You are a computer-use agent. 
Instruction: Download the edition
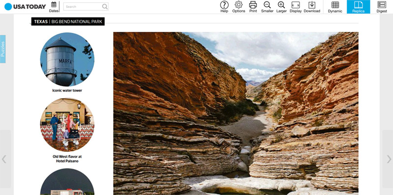pyautogui.click(x=312, y=7)
